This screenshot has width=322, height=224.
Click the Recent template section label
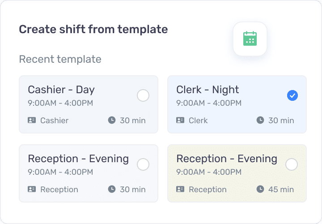point(60,59)
